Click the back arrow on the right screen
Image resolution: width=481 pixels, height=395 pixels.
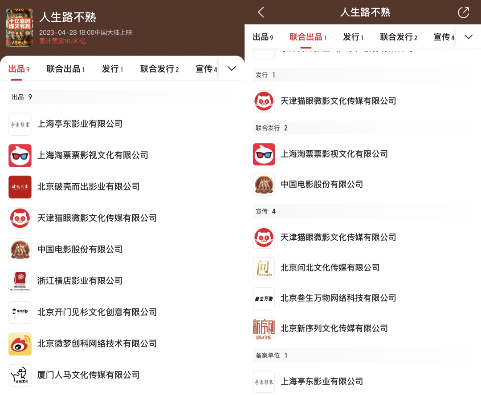261,12
